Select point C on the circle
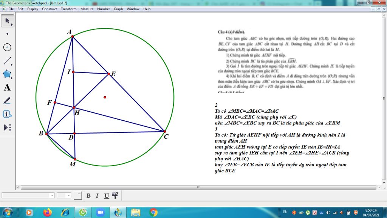387x218 pixels. click(165, 132)
